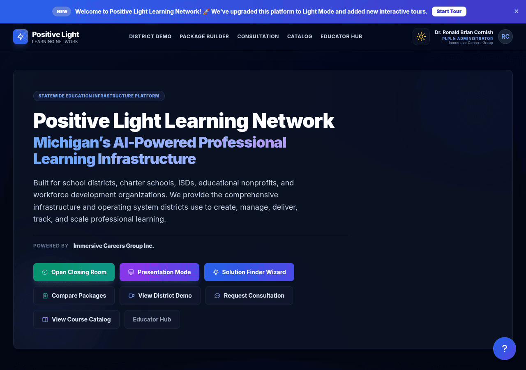Open the Solution Finder Wizard

249,272
